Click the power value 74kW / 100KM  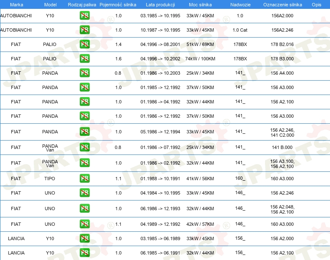[x=200, y=59]
